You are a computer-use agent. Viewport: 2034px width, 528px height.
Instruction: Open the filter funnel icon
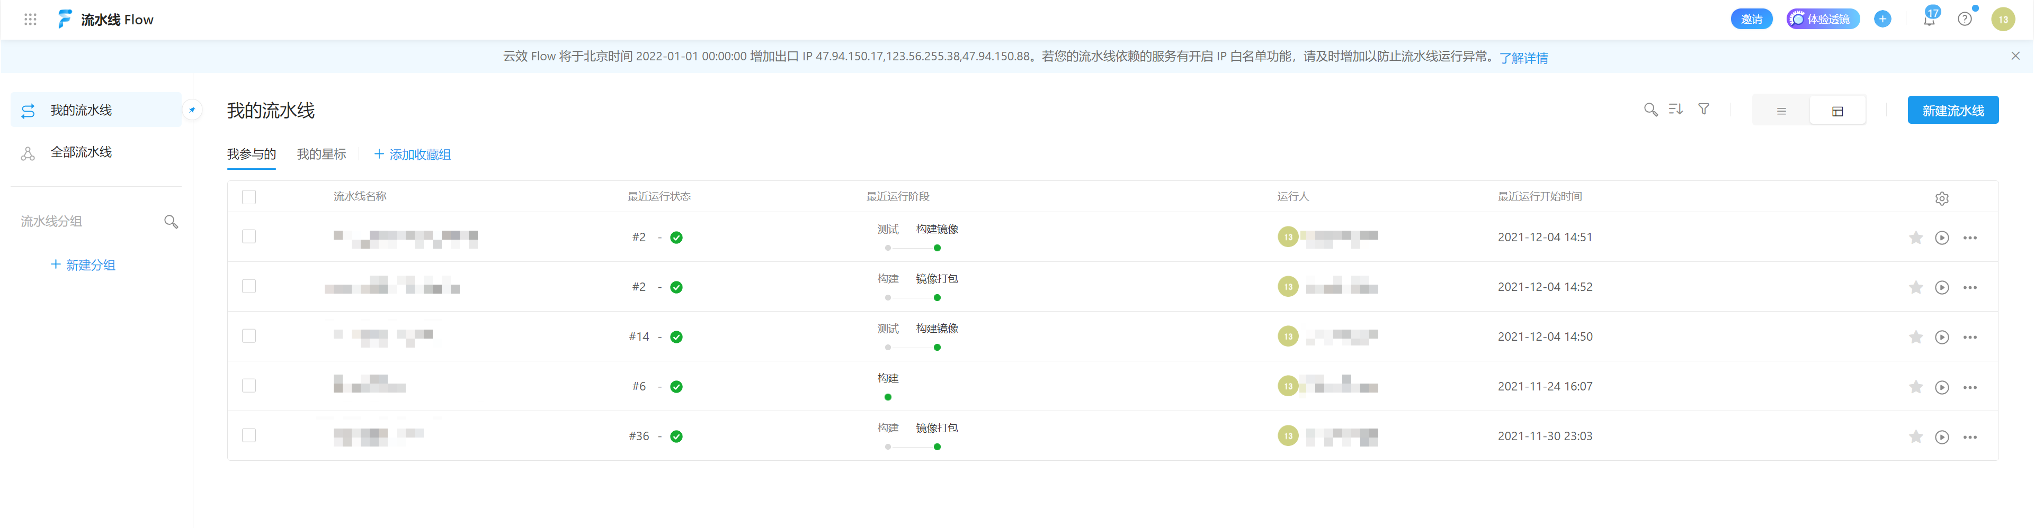click(x=1704, y=110)
